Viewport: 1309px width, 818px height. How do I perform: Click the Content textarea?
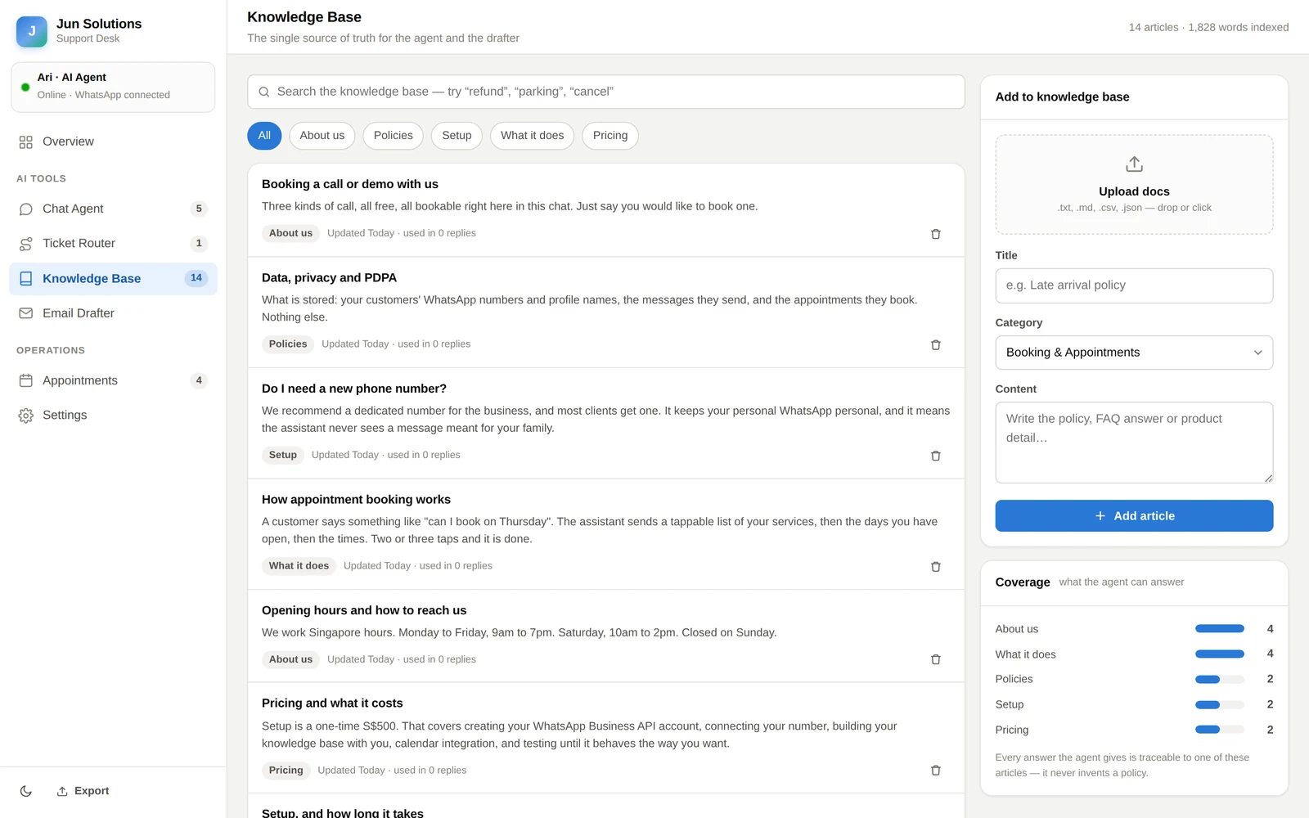[x=1134, y=443]
